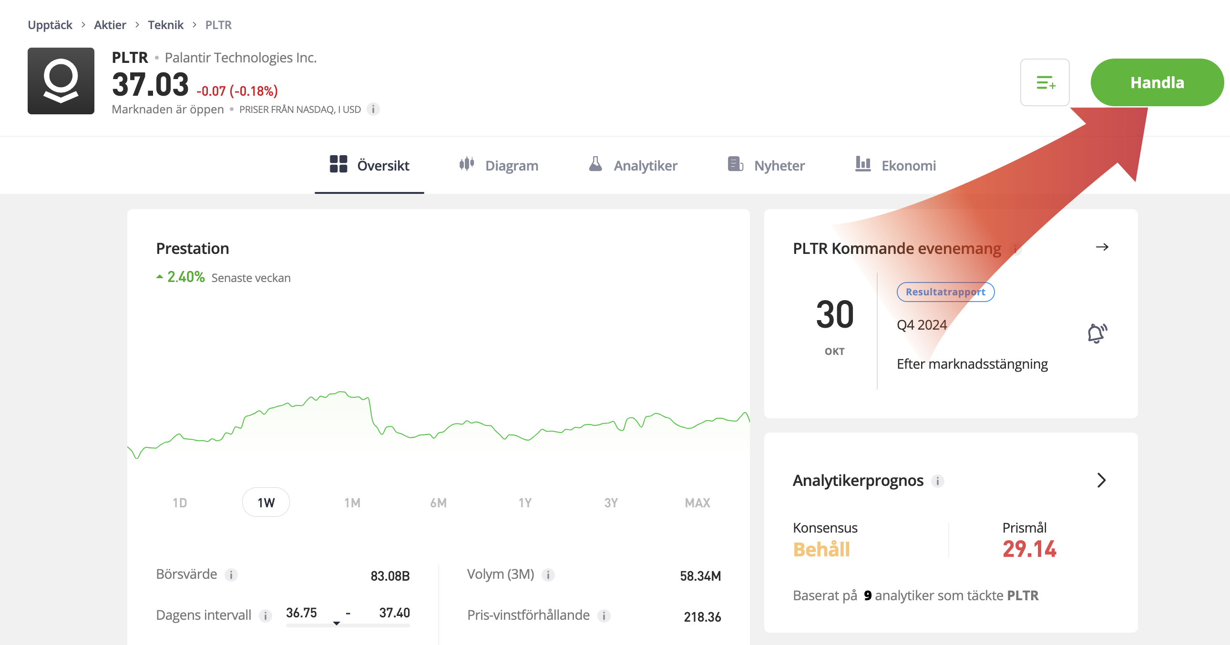This screenshot has height=645, width=1230.
Task: Click info icon next to Volym (3M)
Action: pyautogui.click(x=548, y=575)
